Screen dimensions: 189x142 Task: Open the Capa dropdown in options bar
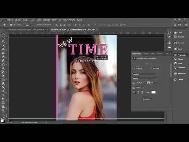(28, 25)
